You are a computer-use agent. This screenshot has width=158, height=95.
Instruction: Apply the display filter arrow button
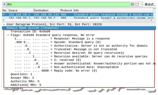(137, 4)
